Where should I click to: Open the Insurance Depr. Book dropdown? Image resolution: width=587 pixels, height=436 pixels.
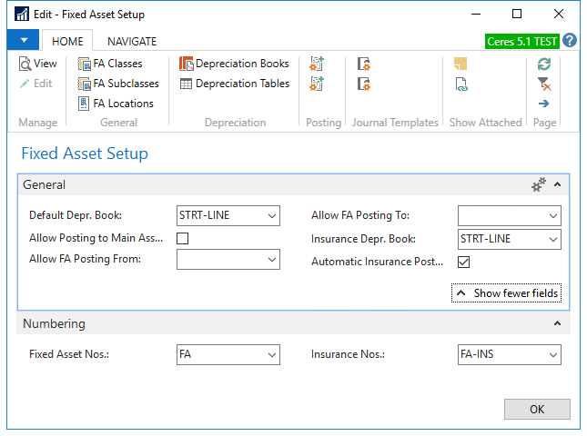point(552,239)
